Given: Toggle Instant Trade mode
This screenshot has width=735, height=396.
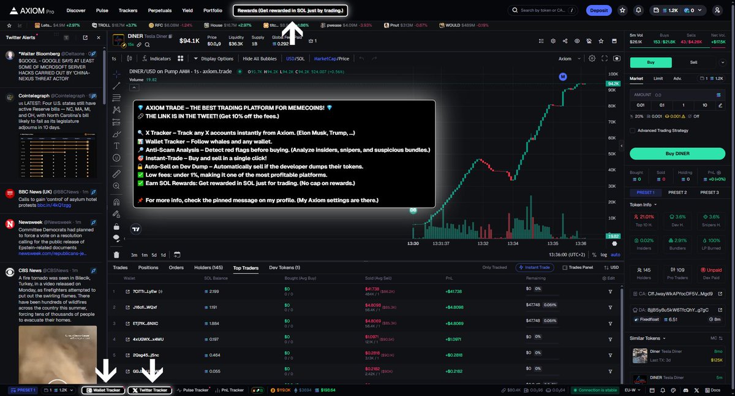Looking at the screenshot, I should [536, 267].
